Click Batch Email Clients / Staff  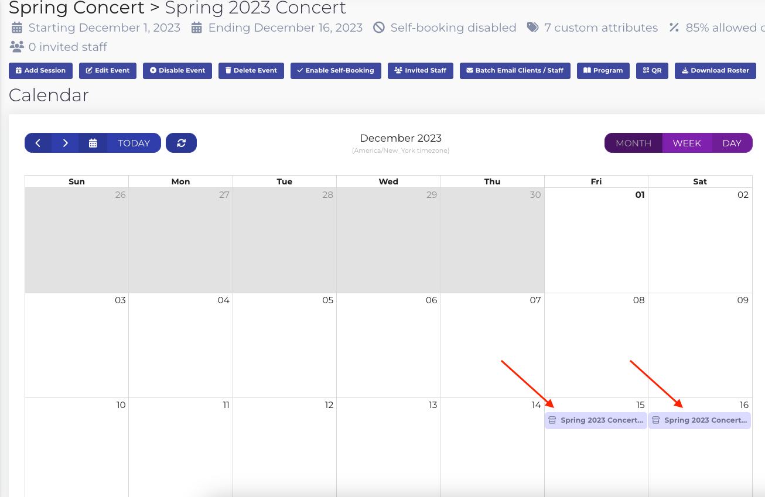[514, 70]
